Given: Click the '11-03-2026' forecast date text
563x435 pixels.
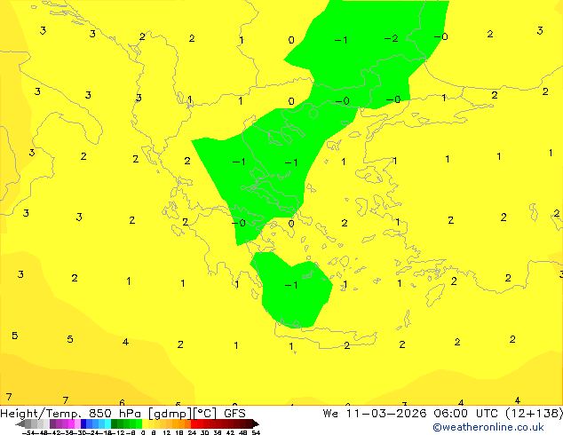Looking at the screenshot, I should pyautogui.click(x=386, y=414).
